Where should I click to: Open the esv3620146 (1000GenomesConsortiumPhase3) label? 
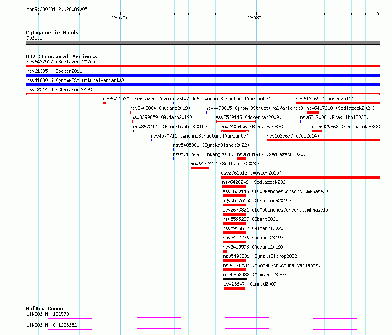click(x=275, y=191)
